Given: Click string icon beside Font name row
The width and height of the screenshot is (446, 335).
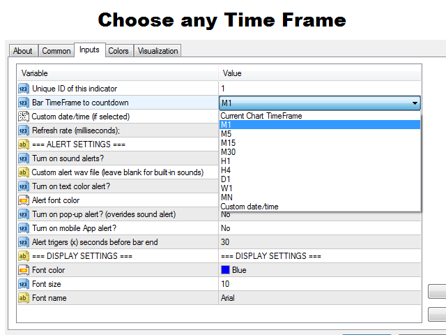Looking at the screenshot, I should coord(24,298).
